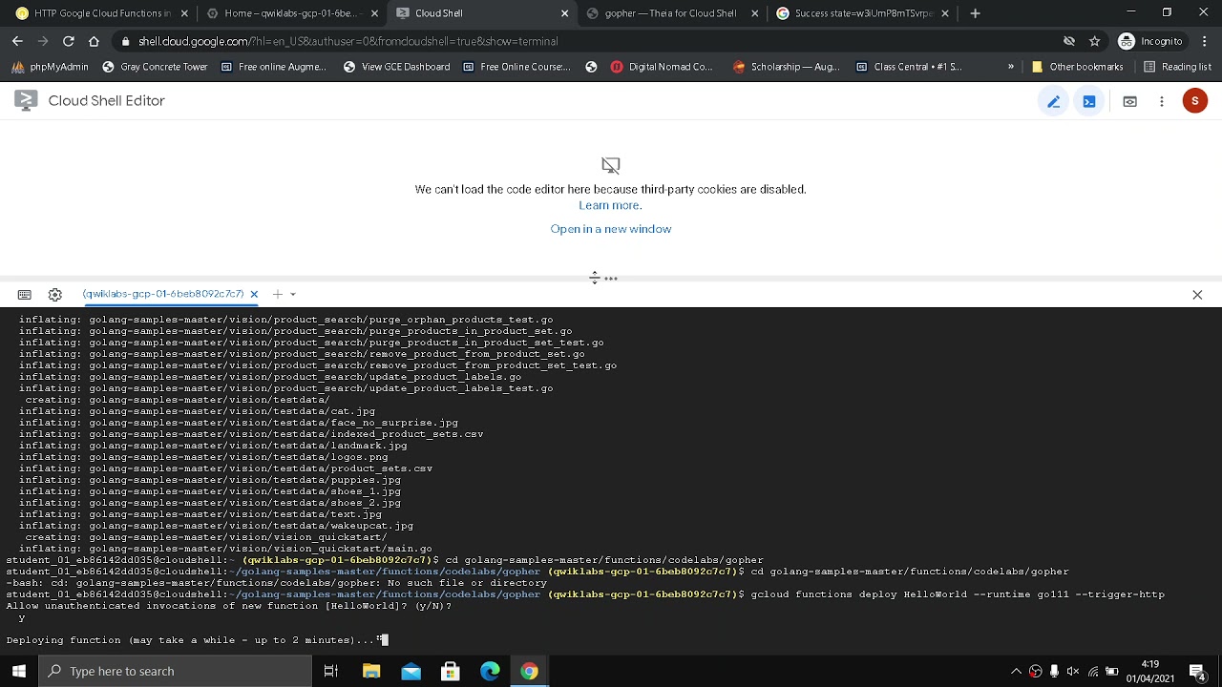Click the gcloud functions deploy HelloWorld command text

[x=958, y=594]
